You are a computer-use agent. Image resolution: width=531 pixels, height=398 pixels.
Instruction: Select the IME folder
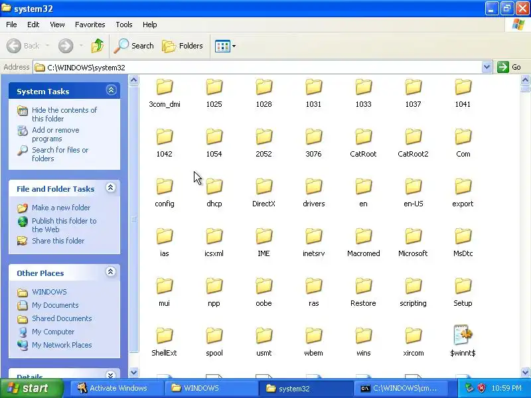(264, 243)
